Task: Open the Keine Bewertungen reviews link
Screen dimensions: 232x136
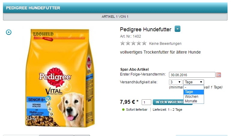Action: pos(165,43)
